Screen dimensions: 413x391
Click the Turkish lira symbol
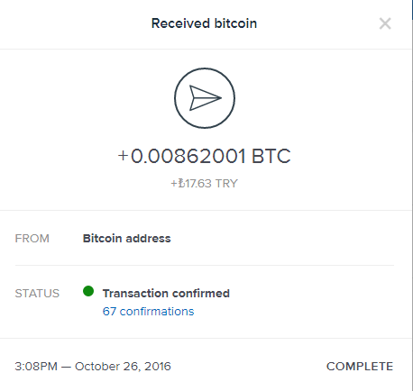click(181, 183)
